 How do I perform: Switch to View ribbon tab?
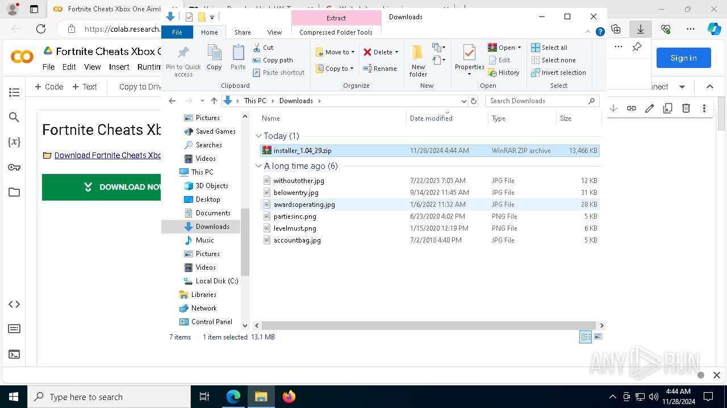pos(274,32)
